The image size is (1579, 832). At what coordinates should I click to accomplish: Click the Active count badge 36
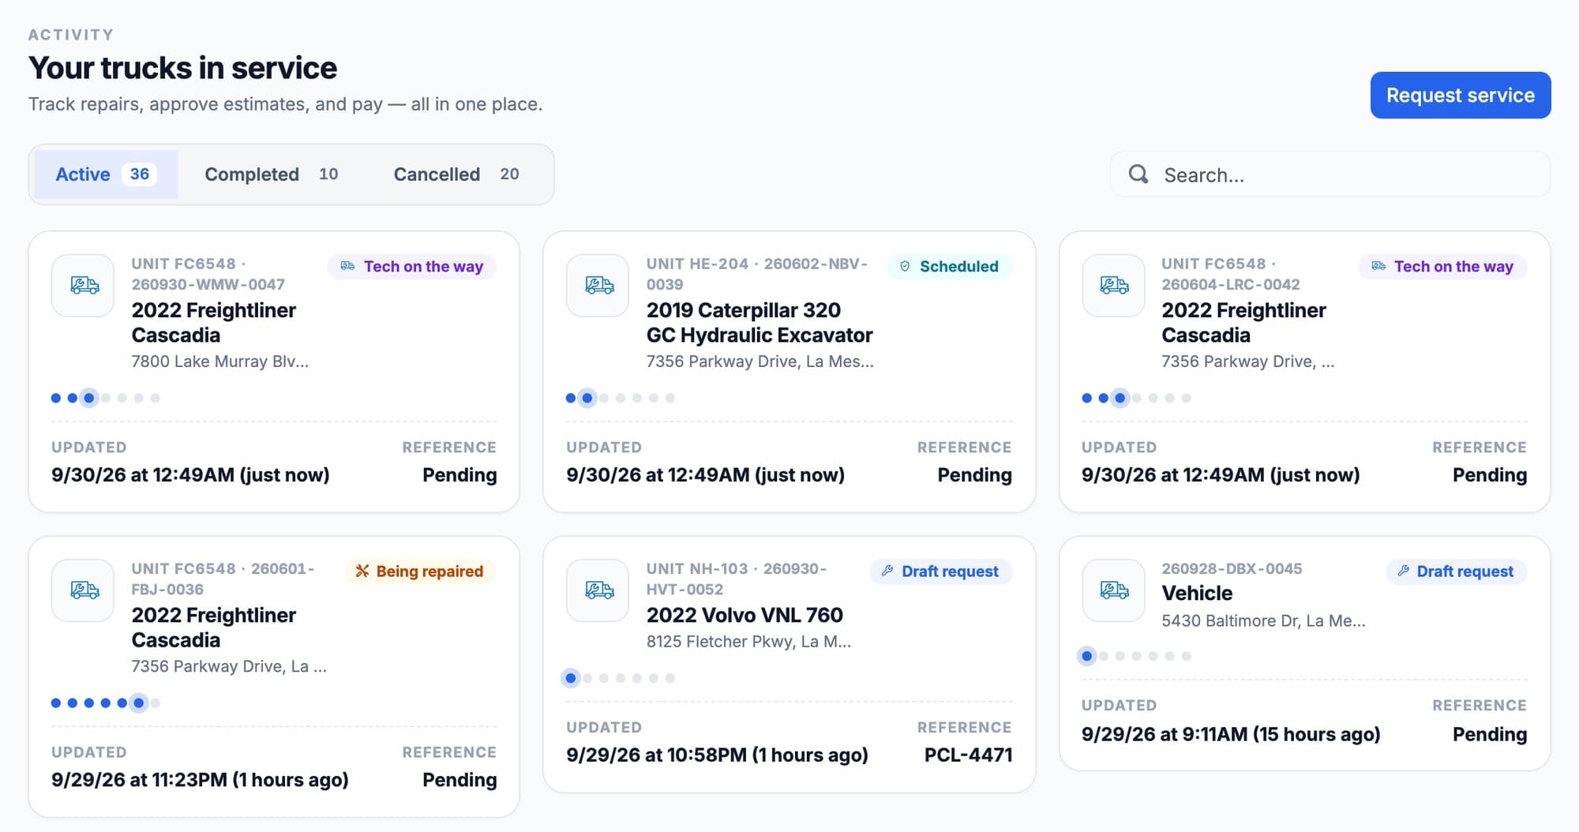[x=140, y=174]
